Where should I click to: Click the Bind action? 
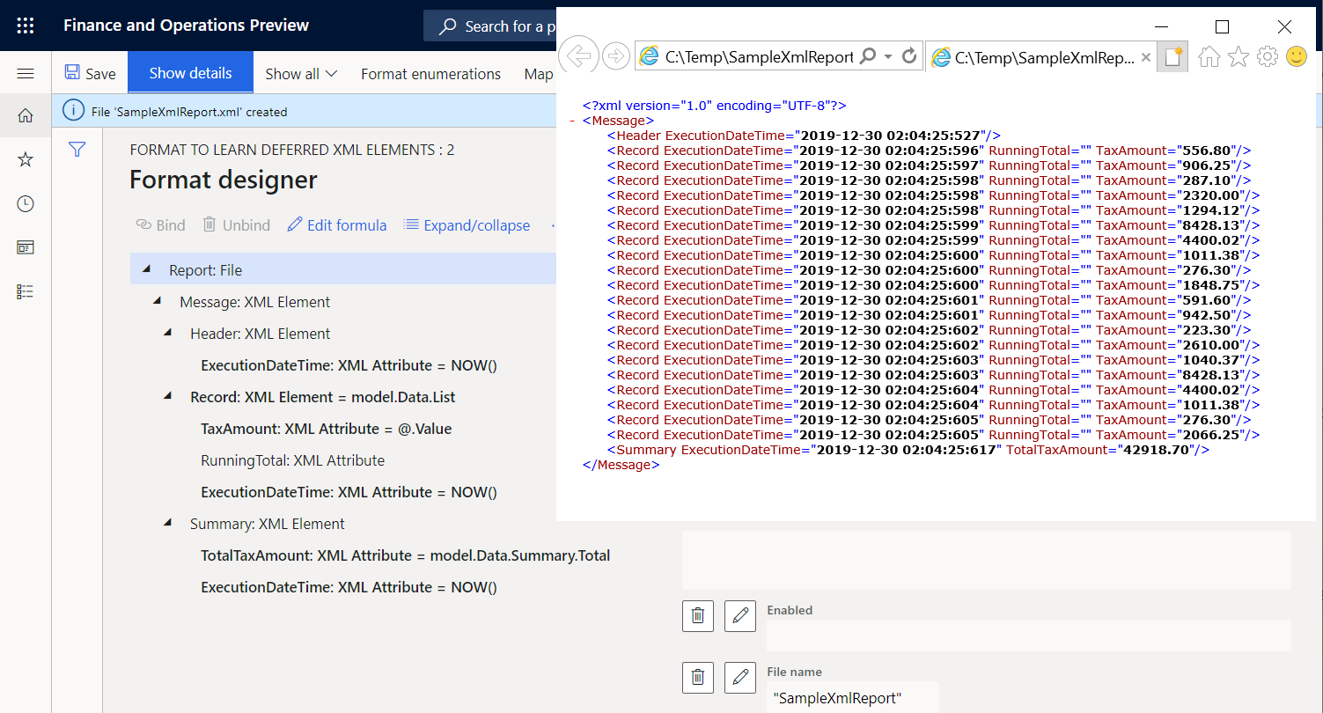[160, 225]
